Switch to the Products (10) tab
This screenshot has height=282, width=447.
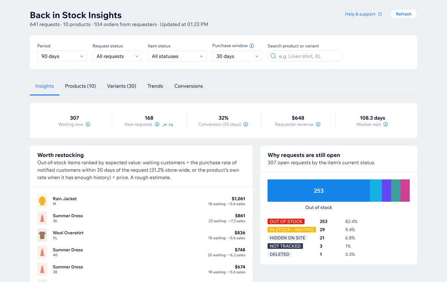[80, 86]
